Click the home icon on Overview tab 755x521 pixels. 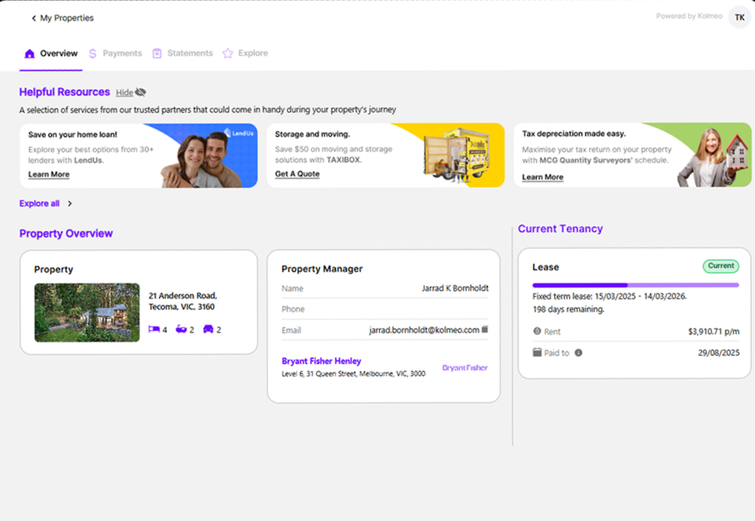pos(30,53)
